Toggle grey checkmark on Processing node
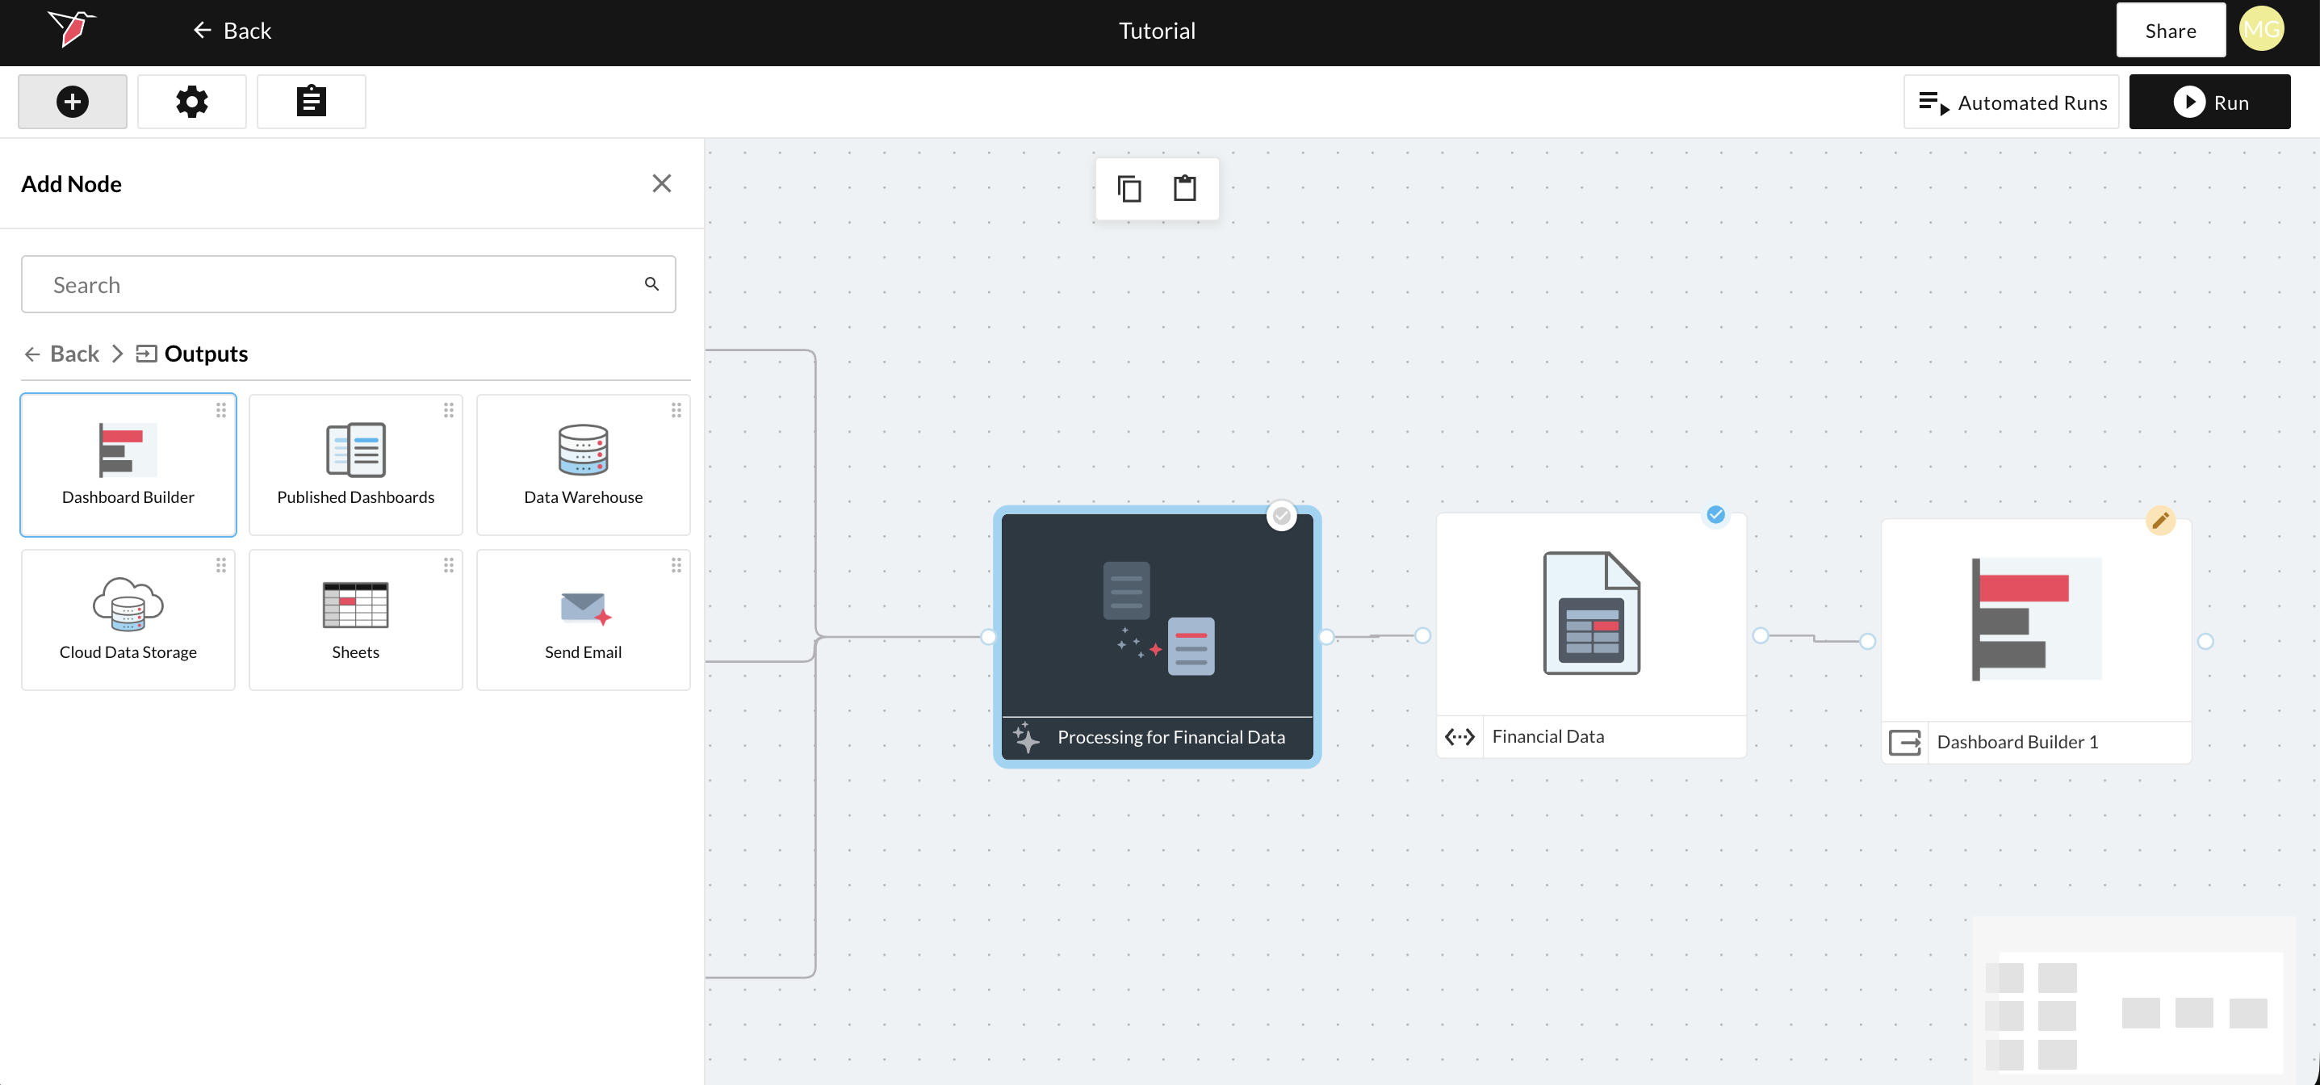Screen dimensions: 2320x1085 [x=1281, y=516]
